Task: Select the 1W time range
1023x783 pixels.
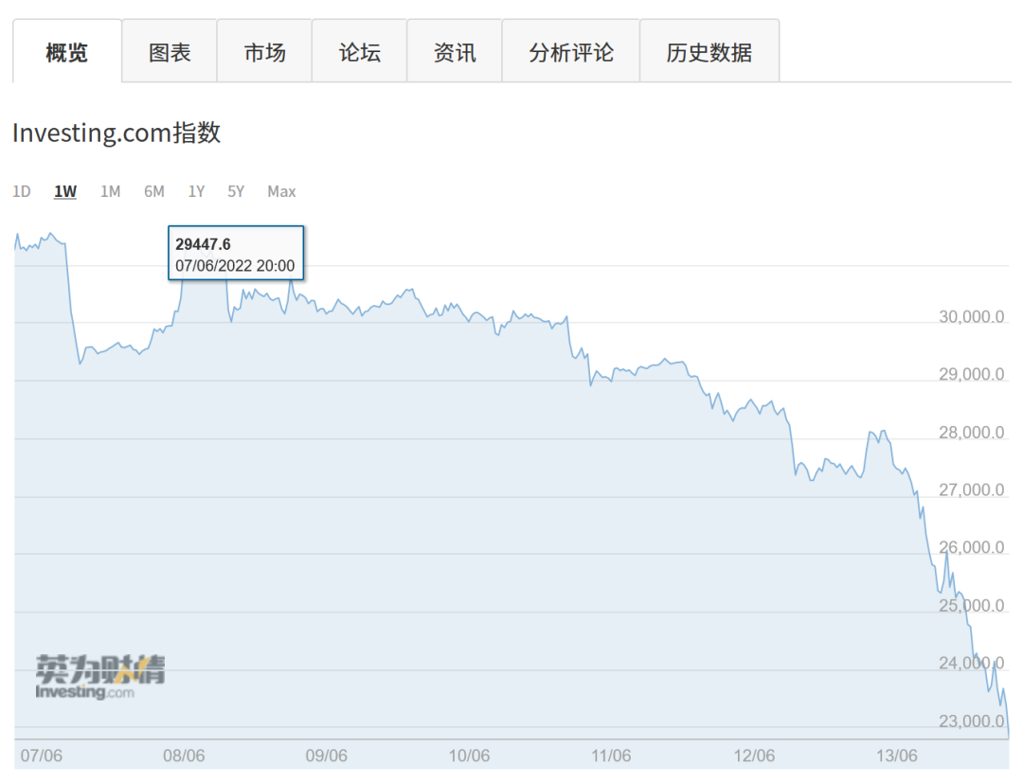Action: coord(65,192)
